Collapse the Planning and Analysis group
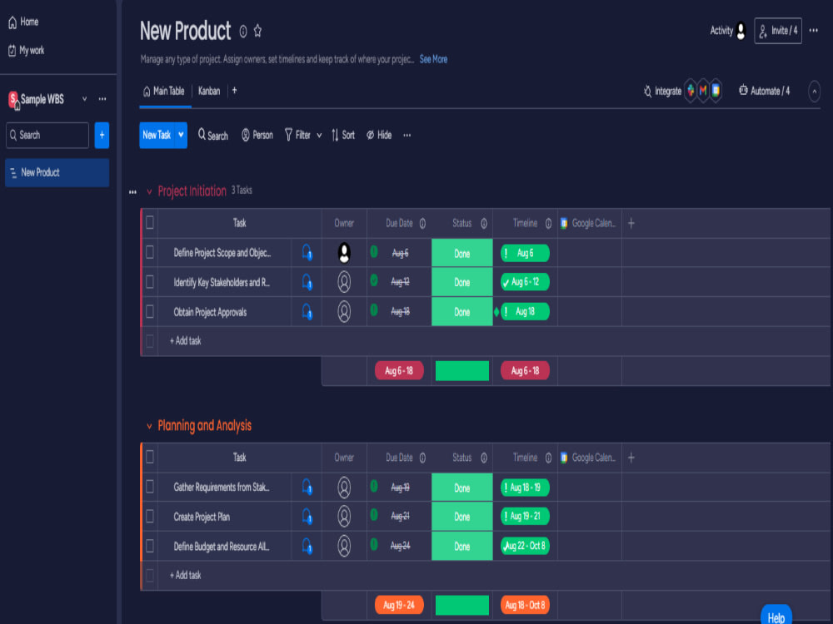This screenshot has height=624, width=833. click(149, 425)
